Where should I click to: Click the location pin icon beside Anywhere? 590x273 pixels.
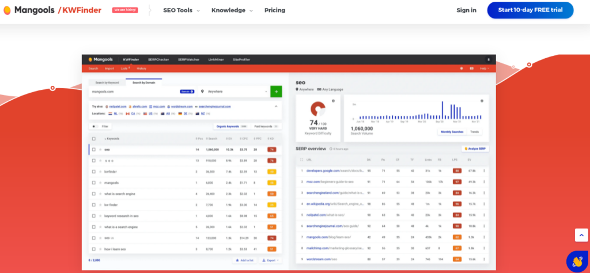point(202,92)
